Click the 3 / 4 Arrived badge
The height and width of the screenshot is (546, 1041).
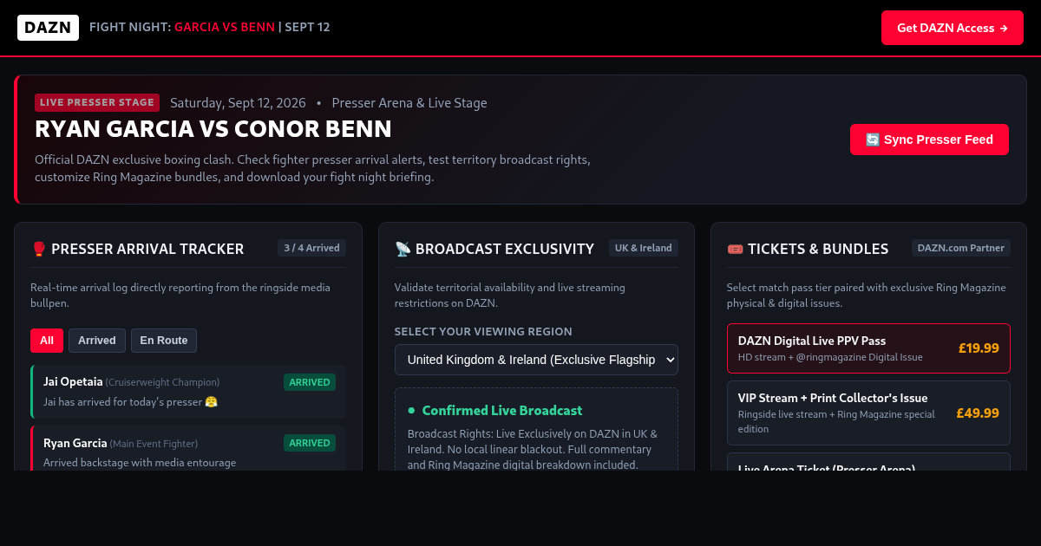(311, 248)
